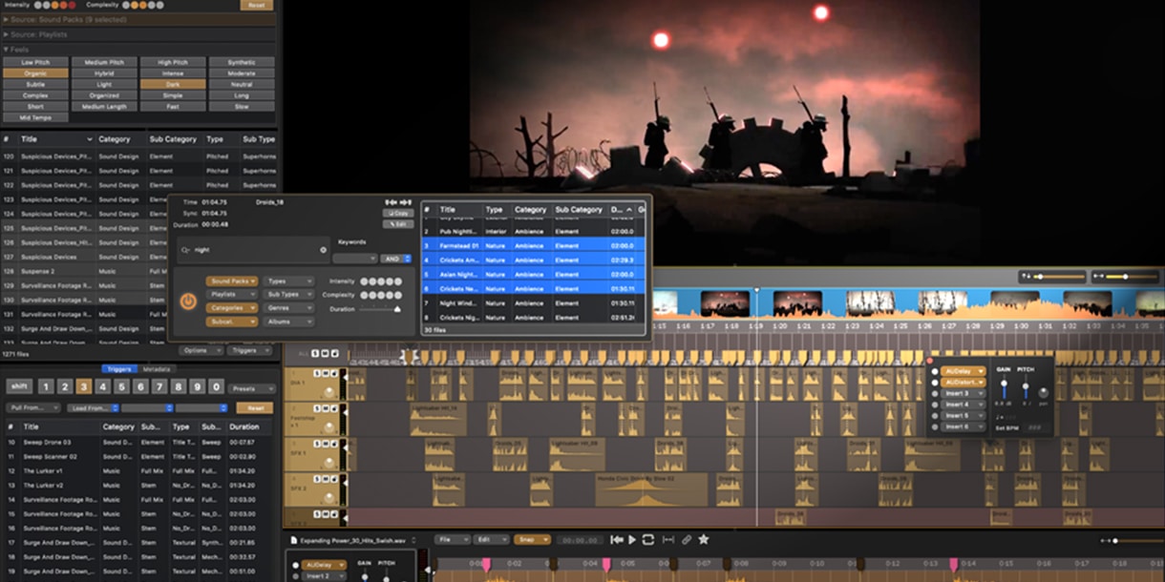Click the Copy button in the search panel

click(397, 213)
